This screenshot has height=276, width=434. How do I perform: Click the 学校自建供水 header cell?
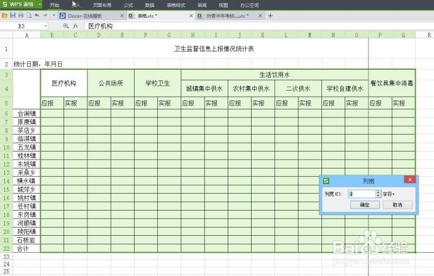(345, 89)
